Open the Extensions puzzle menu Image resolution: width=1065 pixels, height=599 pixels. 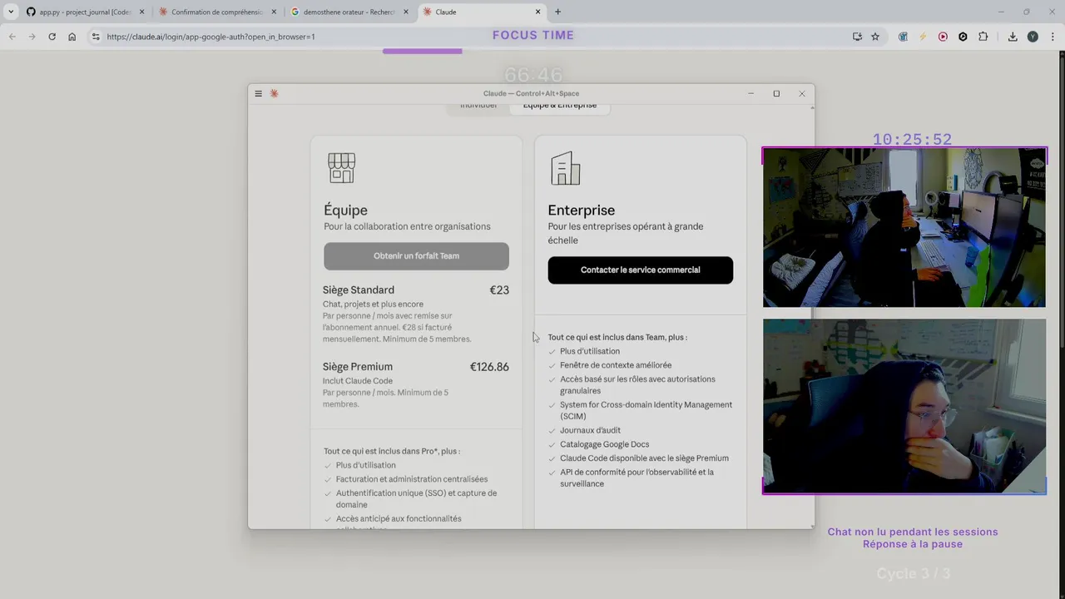[x=983, y=37]
